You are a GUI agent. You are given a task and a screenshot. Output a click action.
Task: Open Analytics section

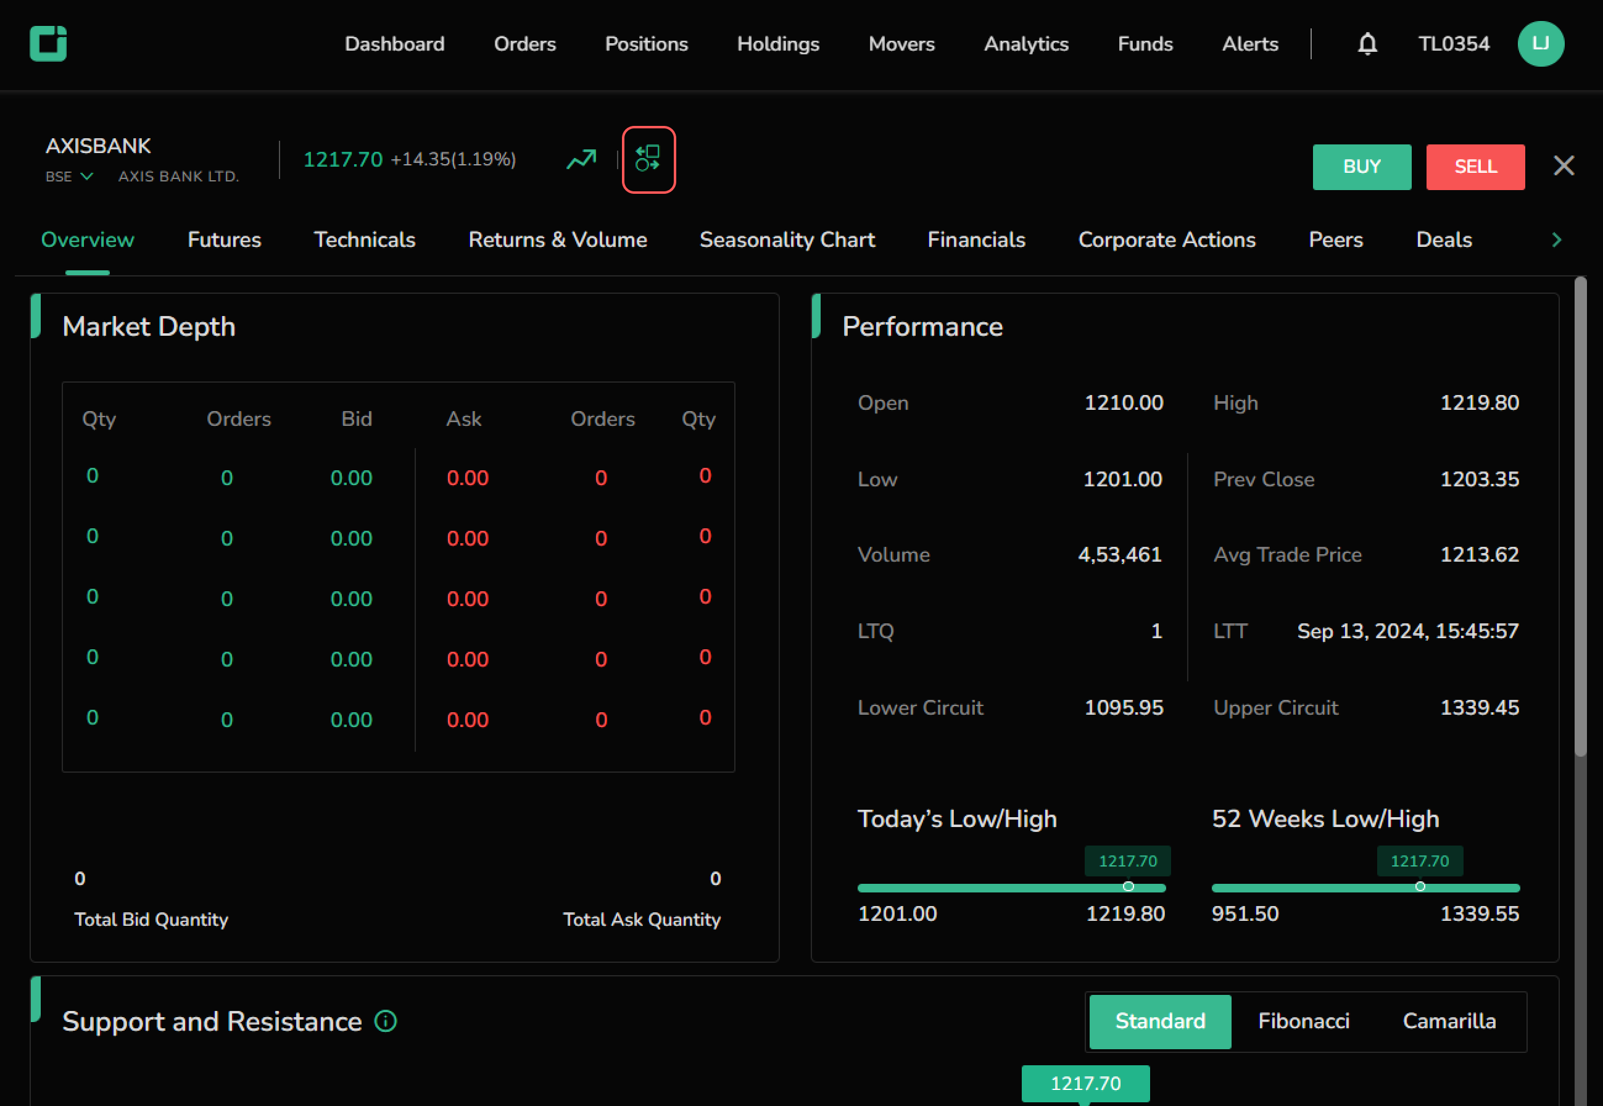click(x=1026, y=44)
